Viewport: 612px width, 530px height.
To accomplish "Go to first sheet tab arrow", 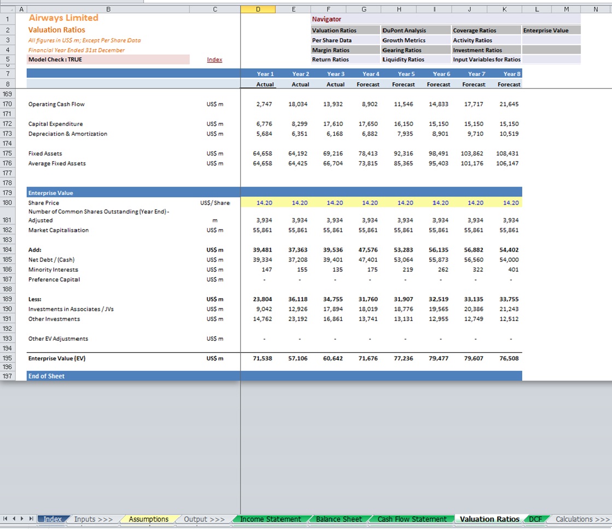I will pos(5,519).
